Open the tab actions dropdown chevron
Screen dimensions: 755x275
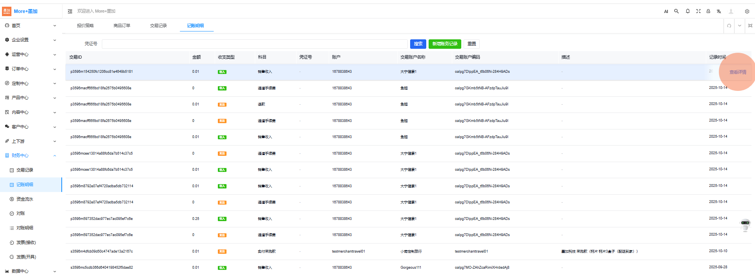740,26
